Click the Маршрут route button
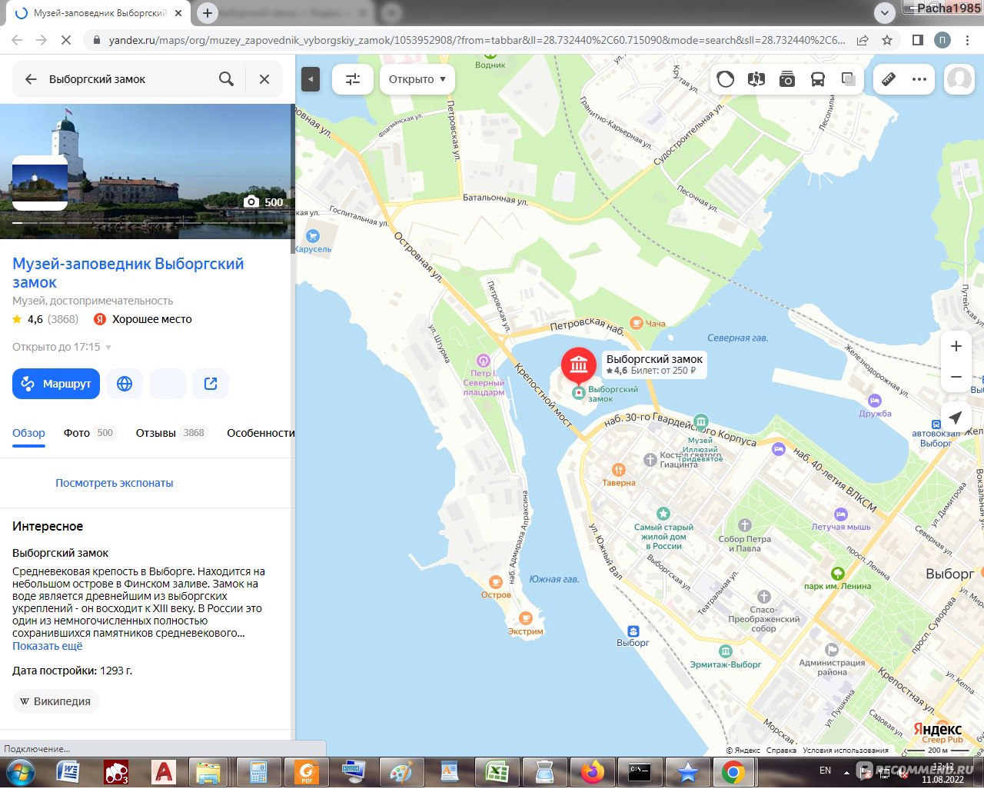Screen dimensions: 984x789 [x=56, y=384]
